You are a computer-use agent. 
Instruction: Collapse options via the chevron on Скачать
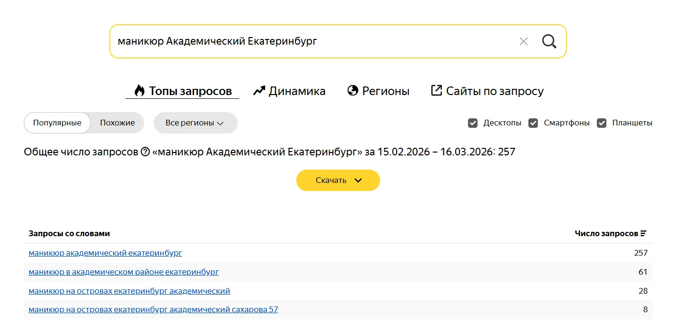pyautogui.click(x=358, y=180)
